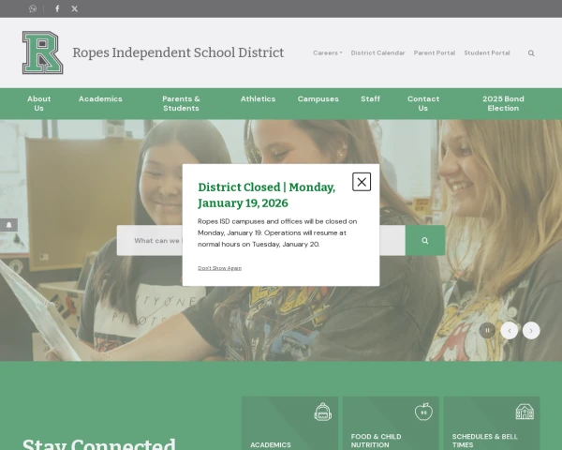
Task: Open the District Calendar link
Action: point(377,53)
